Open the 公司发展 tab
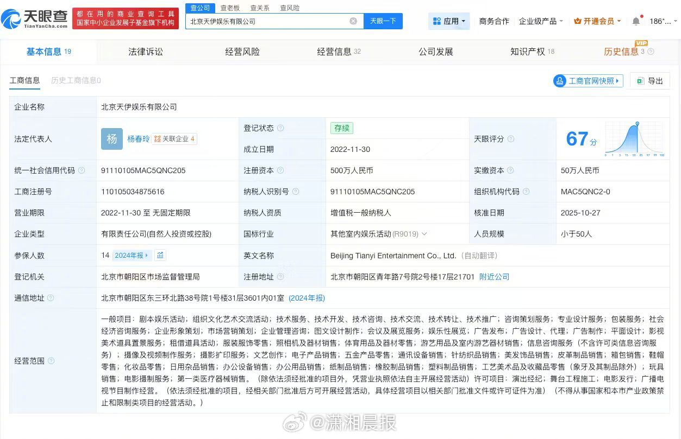The image size is (681, 439). (436, 52)
